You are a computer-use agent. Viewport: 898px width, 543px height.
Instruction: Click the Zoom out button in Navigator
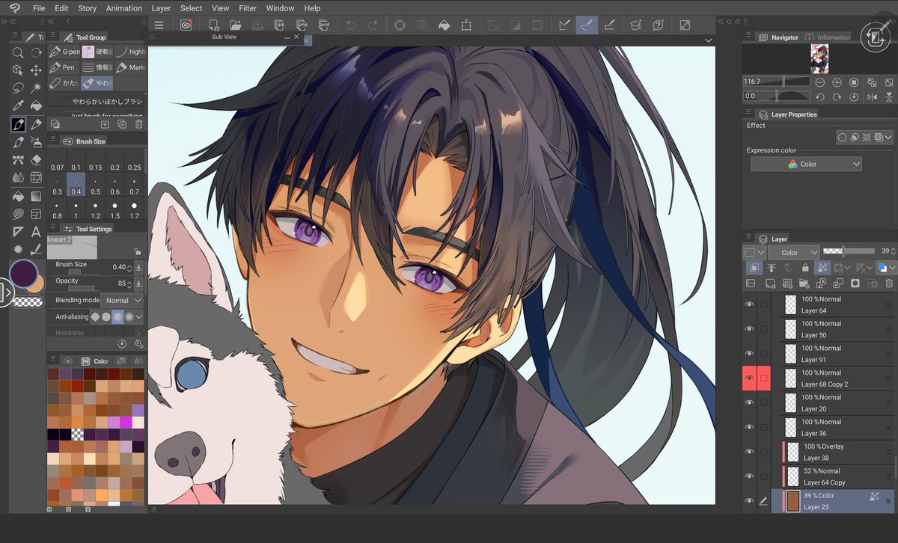[820, 82]
